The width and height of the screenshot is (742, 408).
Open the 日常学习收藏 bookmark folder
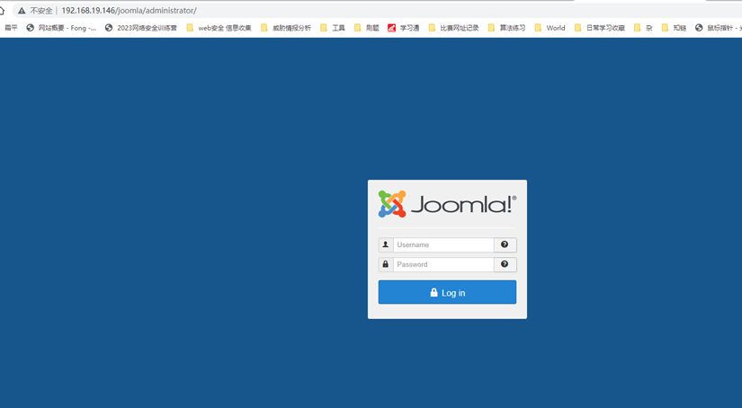[600, 28]
